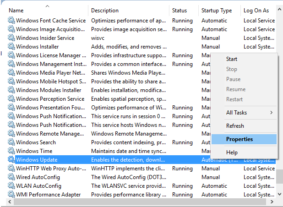Screen dimensions: 283x207
Task: Click the horizontal scrollbar right arrow
Action: point(272,202)
